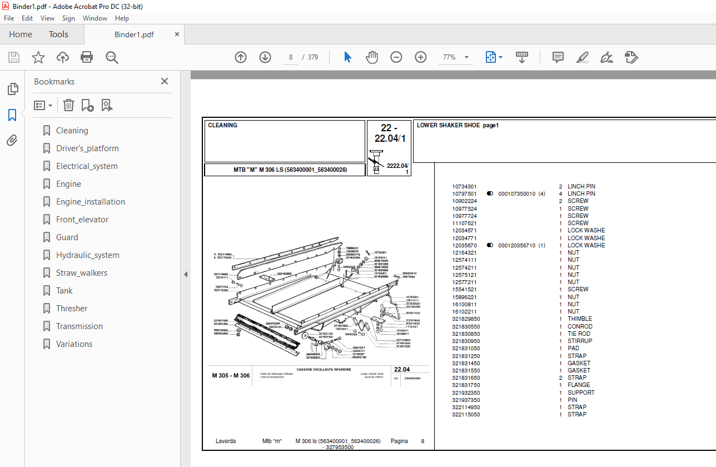Open the find text magnifier tool

click(112, 57)
